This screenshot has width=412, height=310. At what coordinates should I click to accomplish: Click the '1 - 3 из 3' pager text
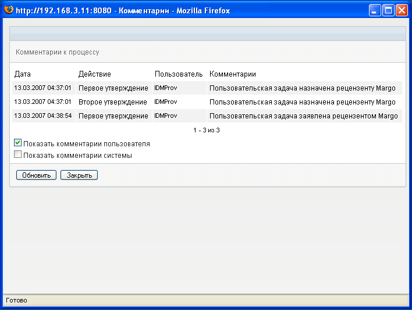click(207, 130)
